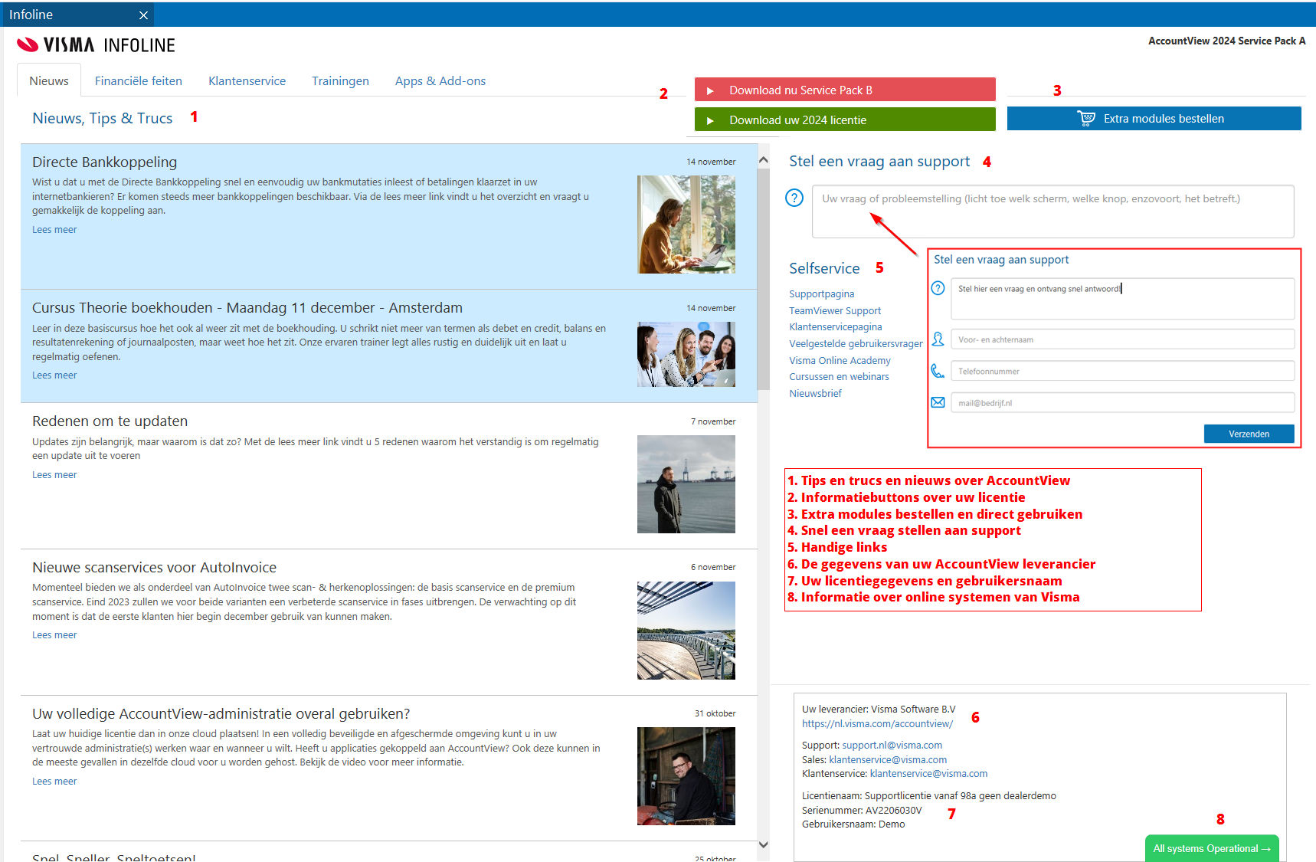Click the Klantenservice email address link
Image resolution: width=1316 pixels, height=862 pixels.
point(928,774)
